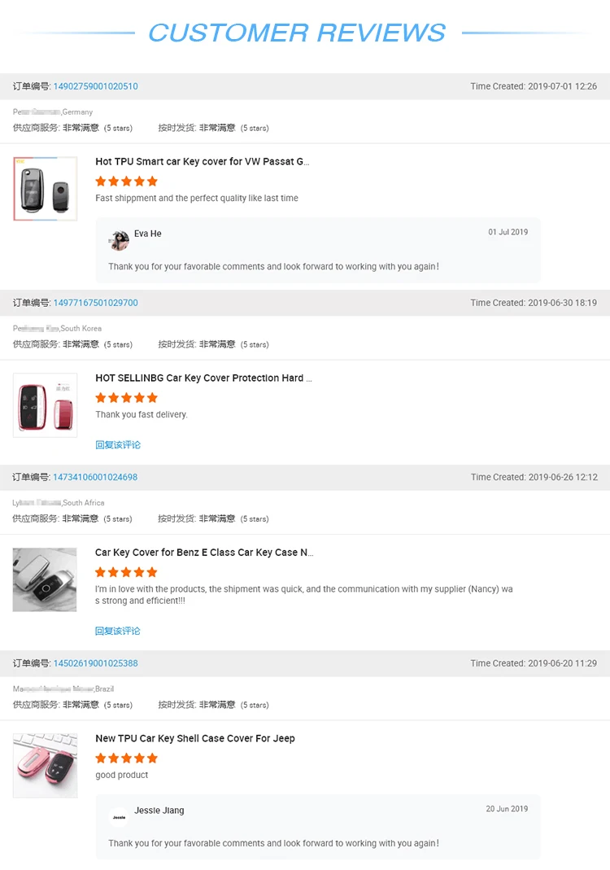Click the star rating on Benz review

point(126,572)
